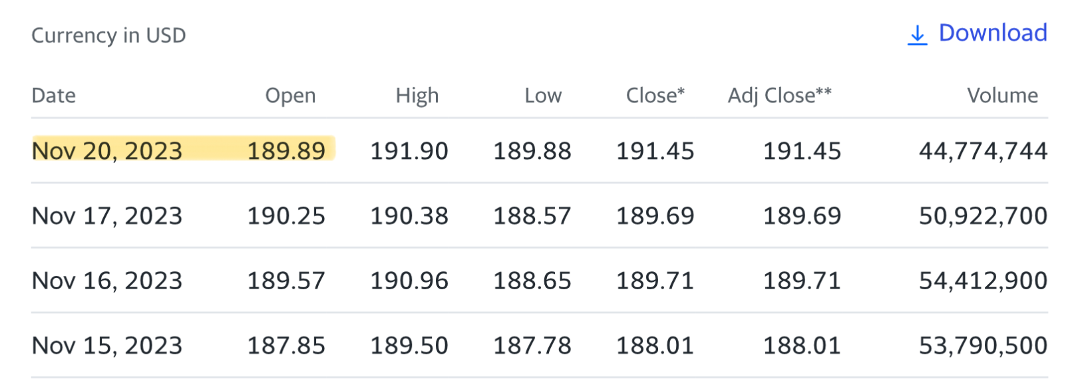The height and width of the screenshot is (385, 1078).
Task: Open the Download link
Action: [x=978, y=33]
